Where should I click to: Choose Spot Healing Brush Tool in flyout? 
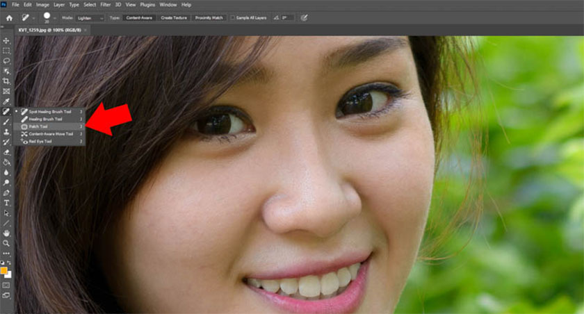pos(49,112)
